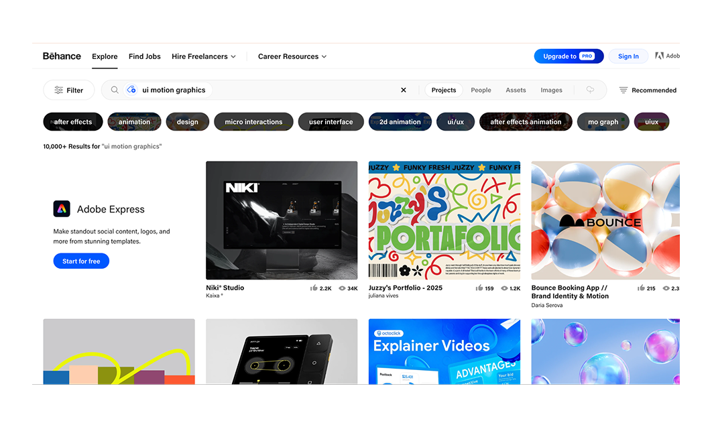This screenshot has height=427, width=712.
Task: Select the mo graph tag
Action: tap(603, 121)
